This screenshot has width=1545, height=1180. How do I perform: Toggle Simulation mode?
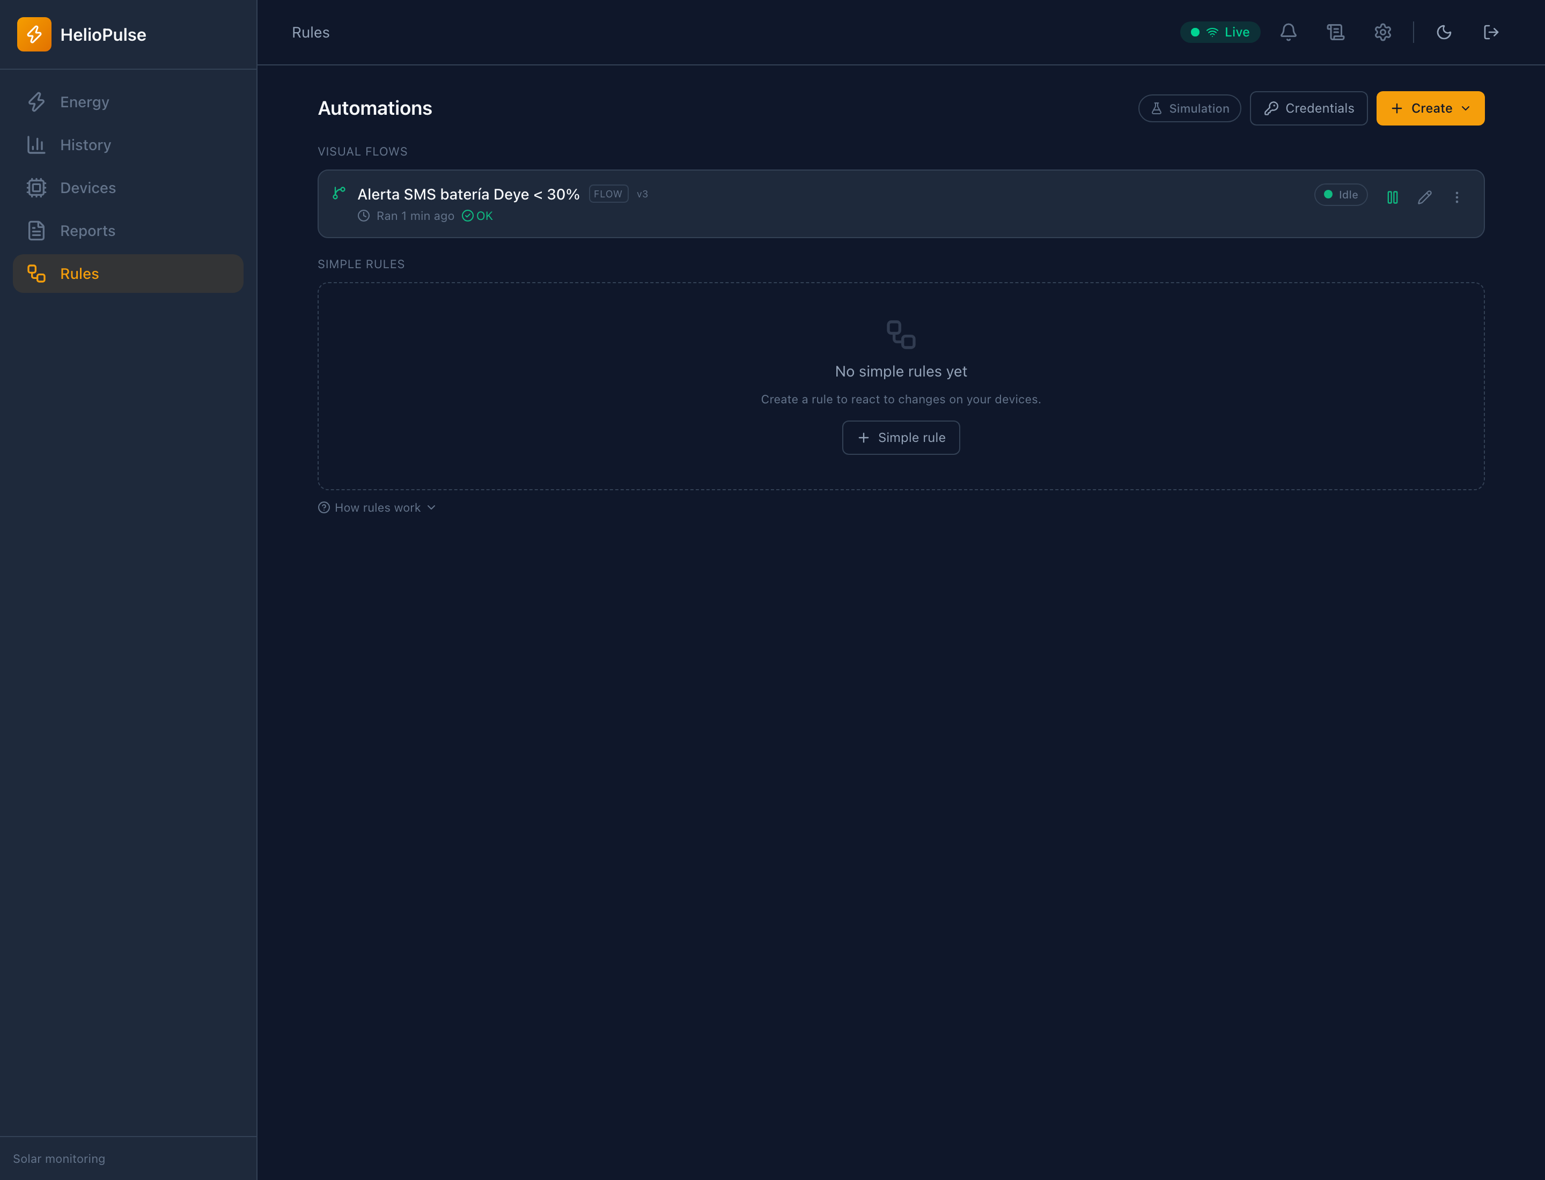[x=1189, y=108]
